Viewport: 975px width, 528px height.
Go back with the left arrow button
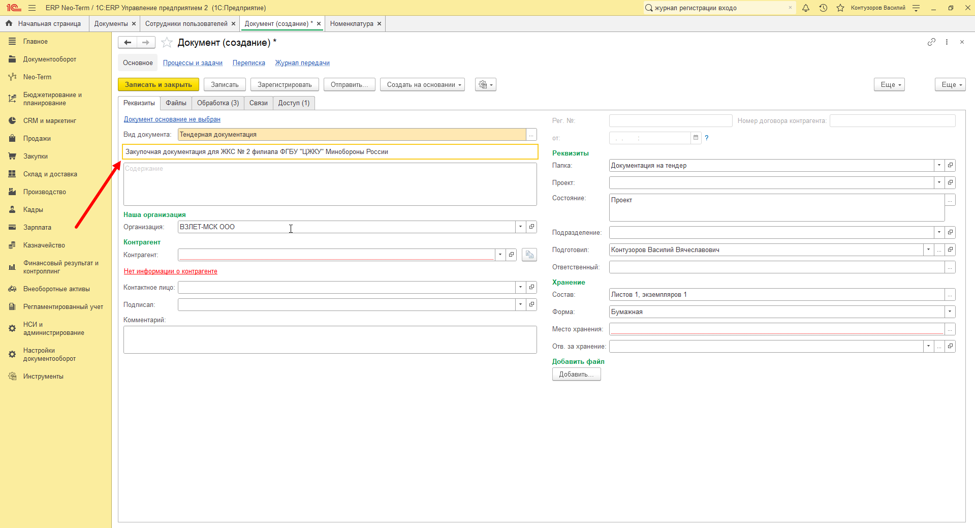coord(128,43)
